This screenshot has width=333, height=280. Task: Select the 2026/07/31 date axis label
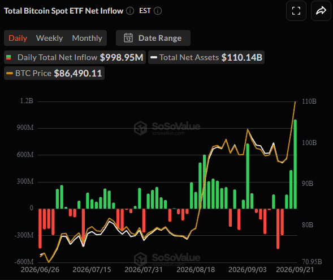coord(144,270)
